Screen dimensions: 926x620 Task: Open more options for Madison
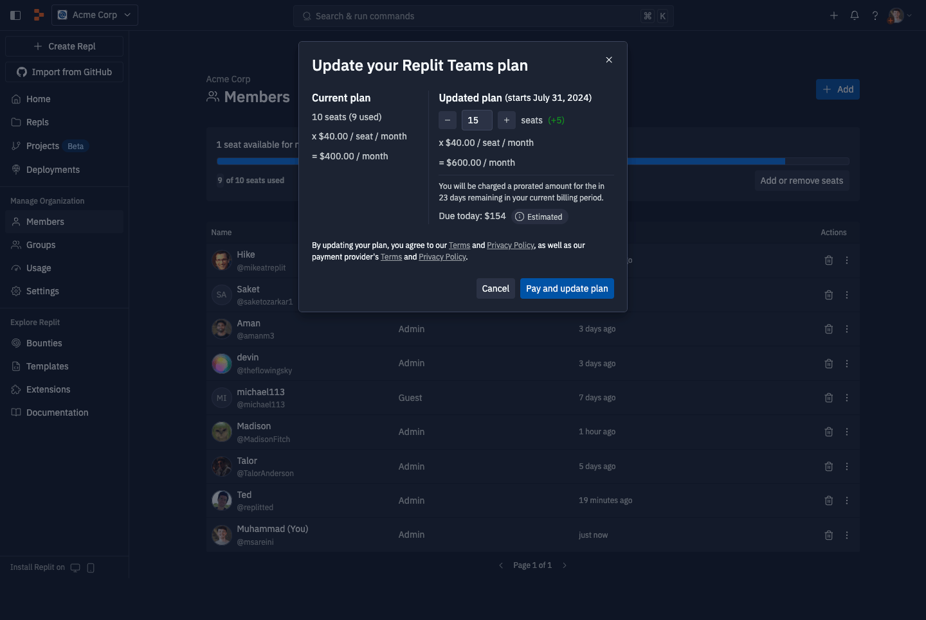[847, 432]
